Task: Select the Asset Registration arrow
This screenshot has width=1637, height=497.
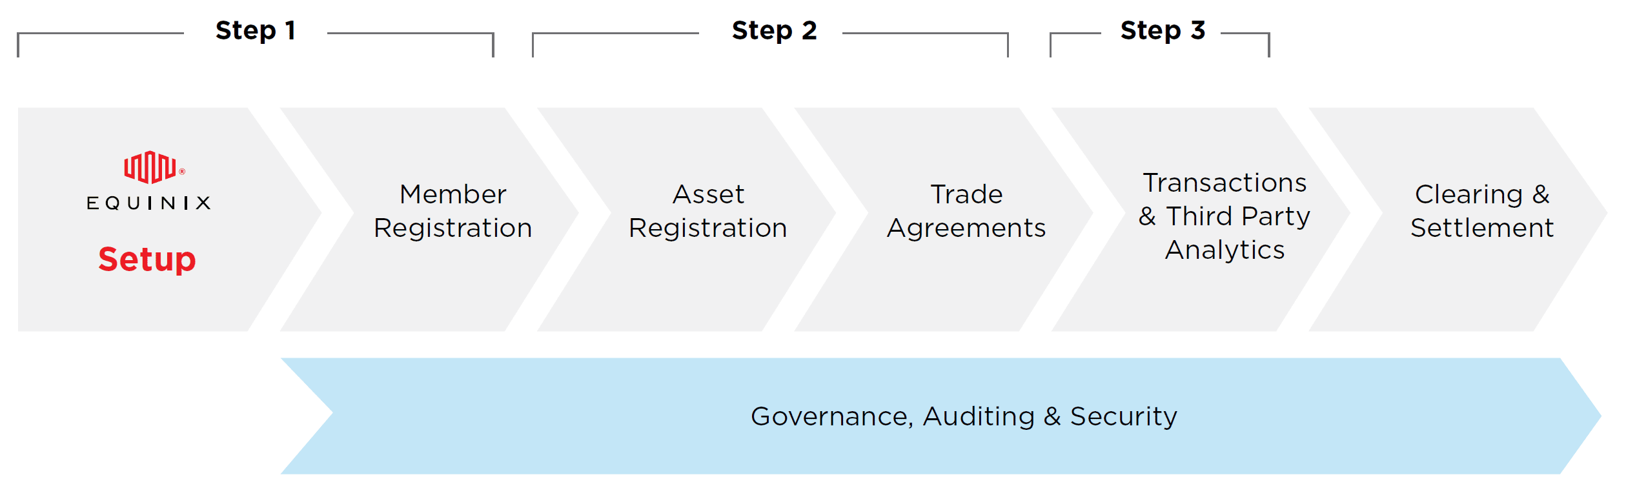Action: click(x=686, y=219)
